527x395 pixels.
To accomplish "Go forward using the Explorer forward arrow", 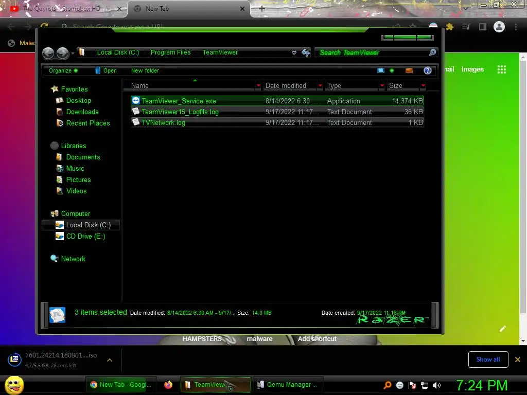I will point(62,53).
